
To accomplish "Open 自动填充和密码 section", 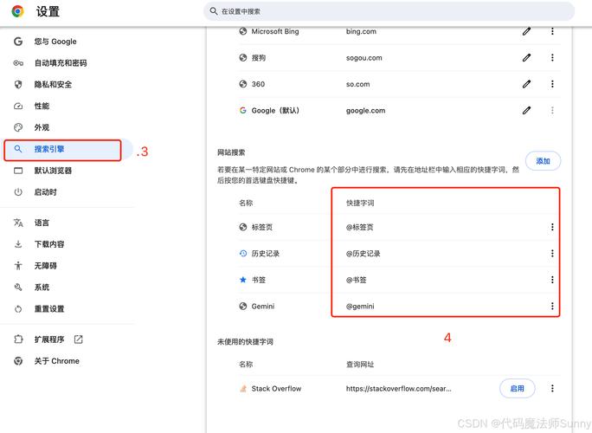I will point(61,62).
